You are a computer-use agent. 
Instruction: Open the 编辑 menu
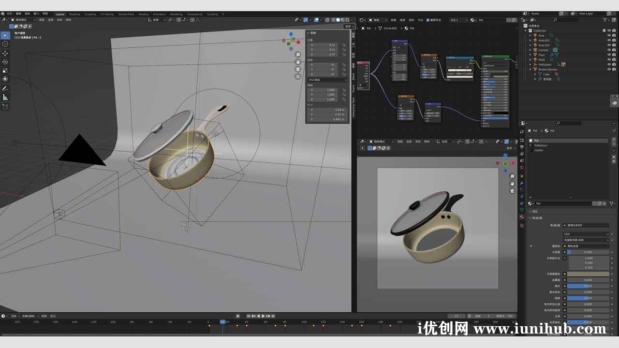click(18, 14)
